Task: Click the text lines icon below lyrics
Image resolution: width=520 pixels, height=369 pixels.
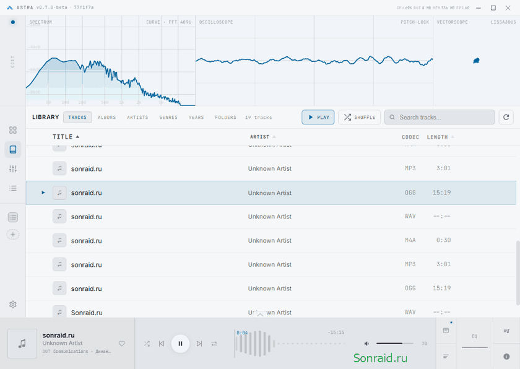Action: pyautogui.click(x=446, y=357)
